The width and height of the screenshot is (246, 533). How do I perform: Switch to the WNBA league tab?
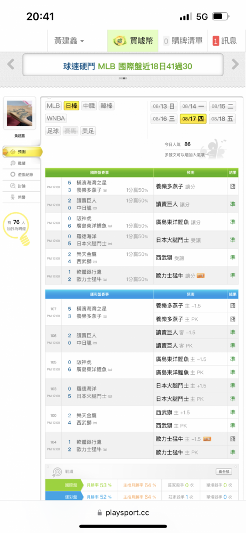pyautogui.click(x=56, y=118)
